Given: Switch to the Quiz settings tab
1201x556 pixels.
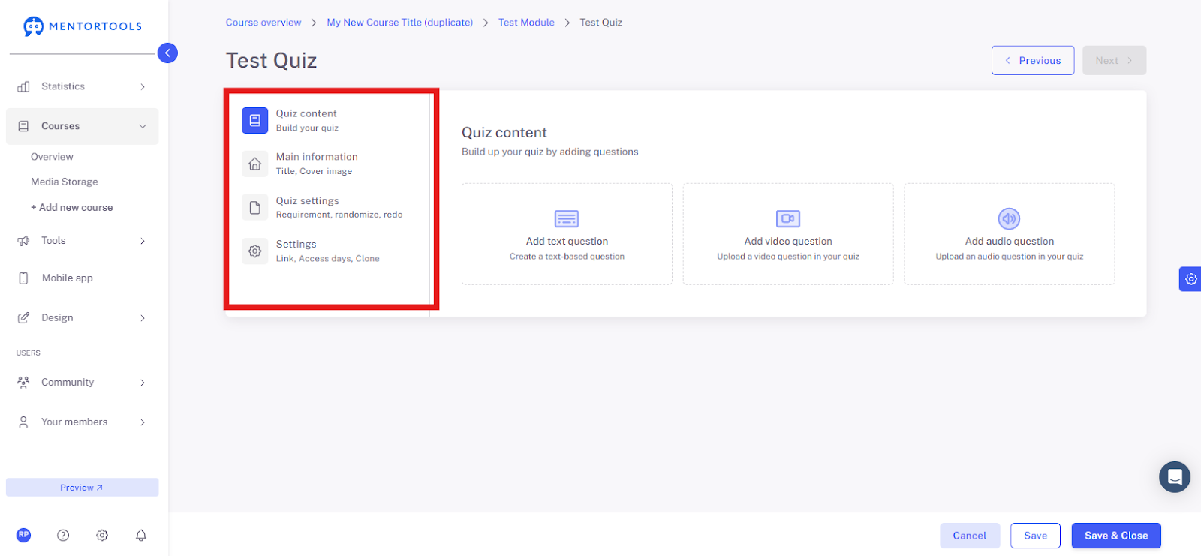Looking at the screenshot, I should pyautogui.click(x=330, y=207).
